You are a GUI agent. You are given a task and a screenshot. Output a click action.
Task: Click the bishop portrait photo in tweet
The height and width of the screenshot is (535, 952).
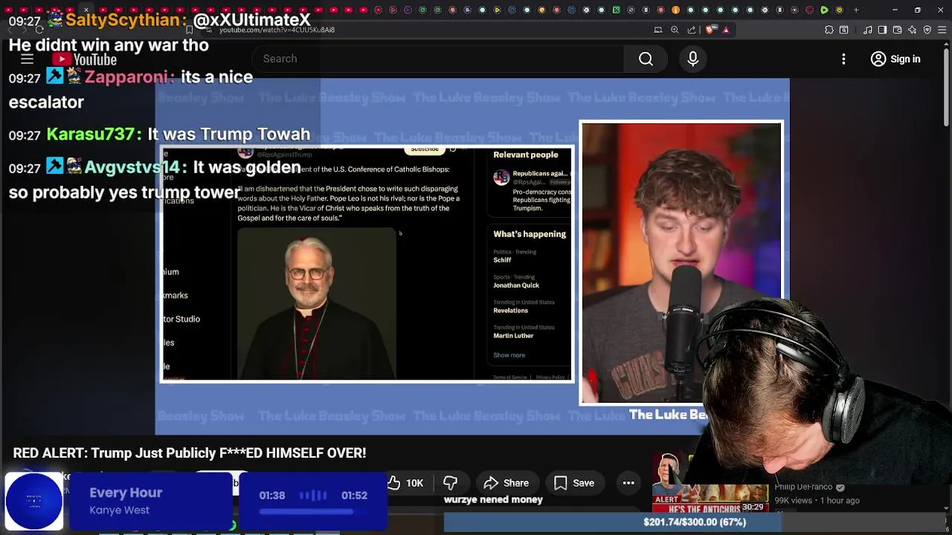[317, 303]
